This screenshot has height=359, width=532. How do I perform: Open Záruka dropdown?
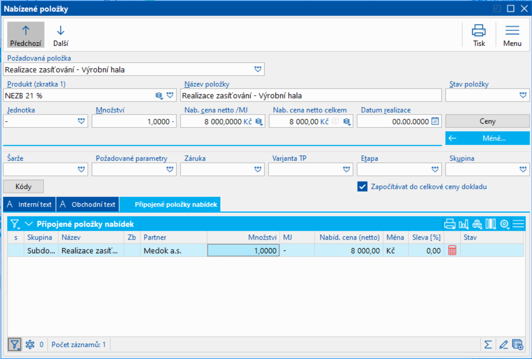point(258,169)
